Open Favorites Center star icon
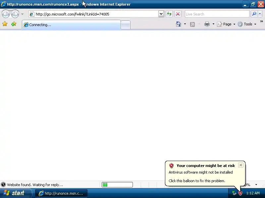 pyautogui.click(x=5, y=24)
